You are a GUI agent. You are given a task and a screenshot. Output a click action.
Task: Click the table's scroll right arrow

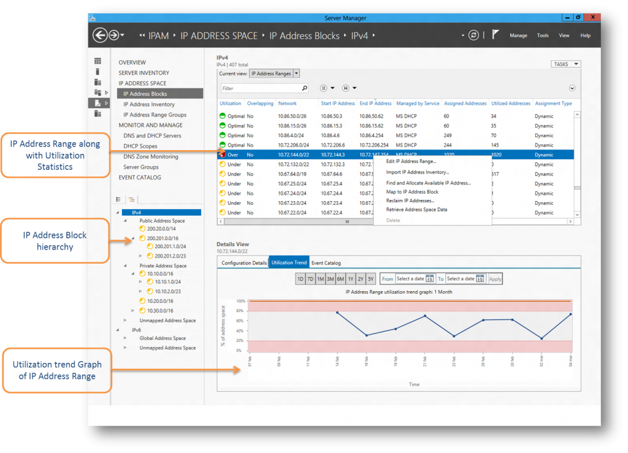(570, 221)
